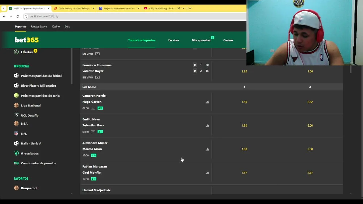Click the bet builder badge for Muller vs Giron
Image resolution: width=363 pixels, height=204 pixels.
click(94, 155)
